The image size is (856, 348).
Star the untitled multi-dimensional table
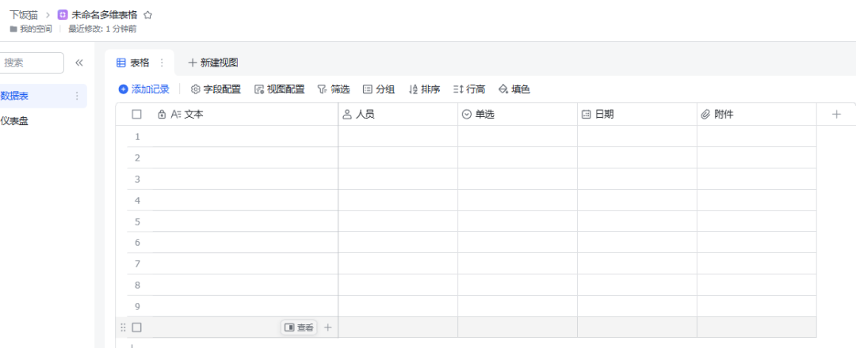(x=148, y=15)
